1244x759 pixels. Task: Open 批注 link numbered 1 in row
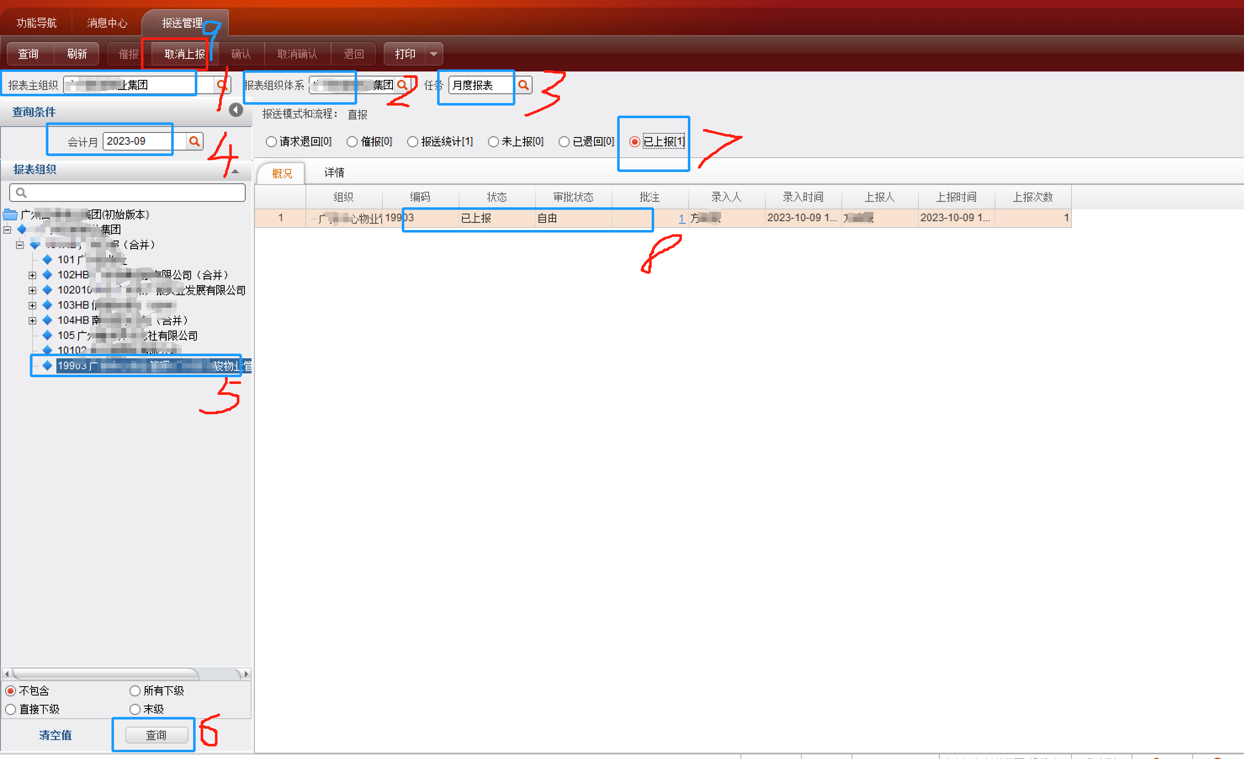(682, 219)
